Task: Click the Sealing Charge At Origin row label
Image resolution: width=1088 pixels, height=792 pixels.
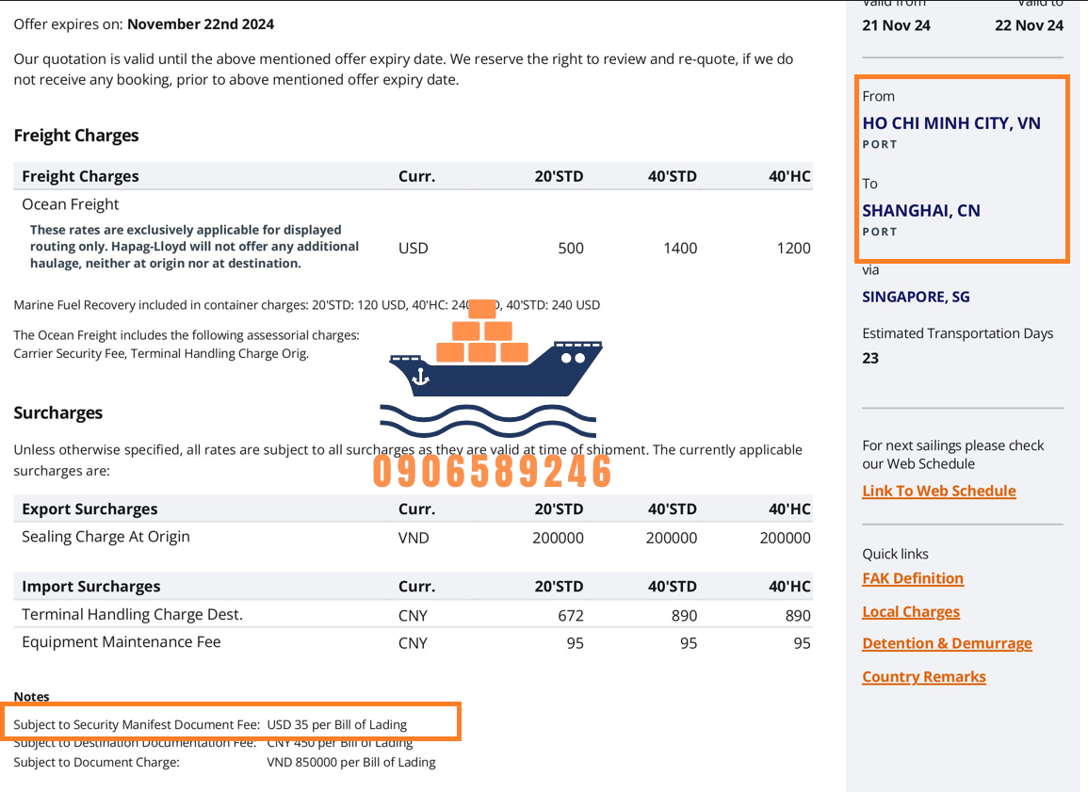Action: tap(106, 537)
